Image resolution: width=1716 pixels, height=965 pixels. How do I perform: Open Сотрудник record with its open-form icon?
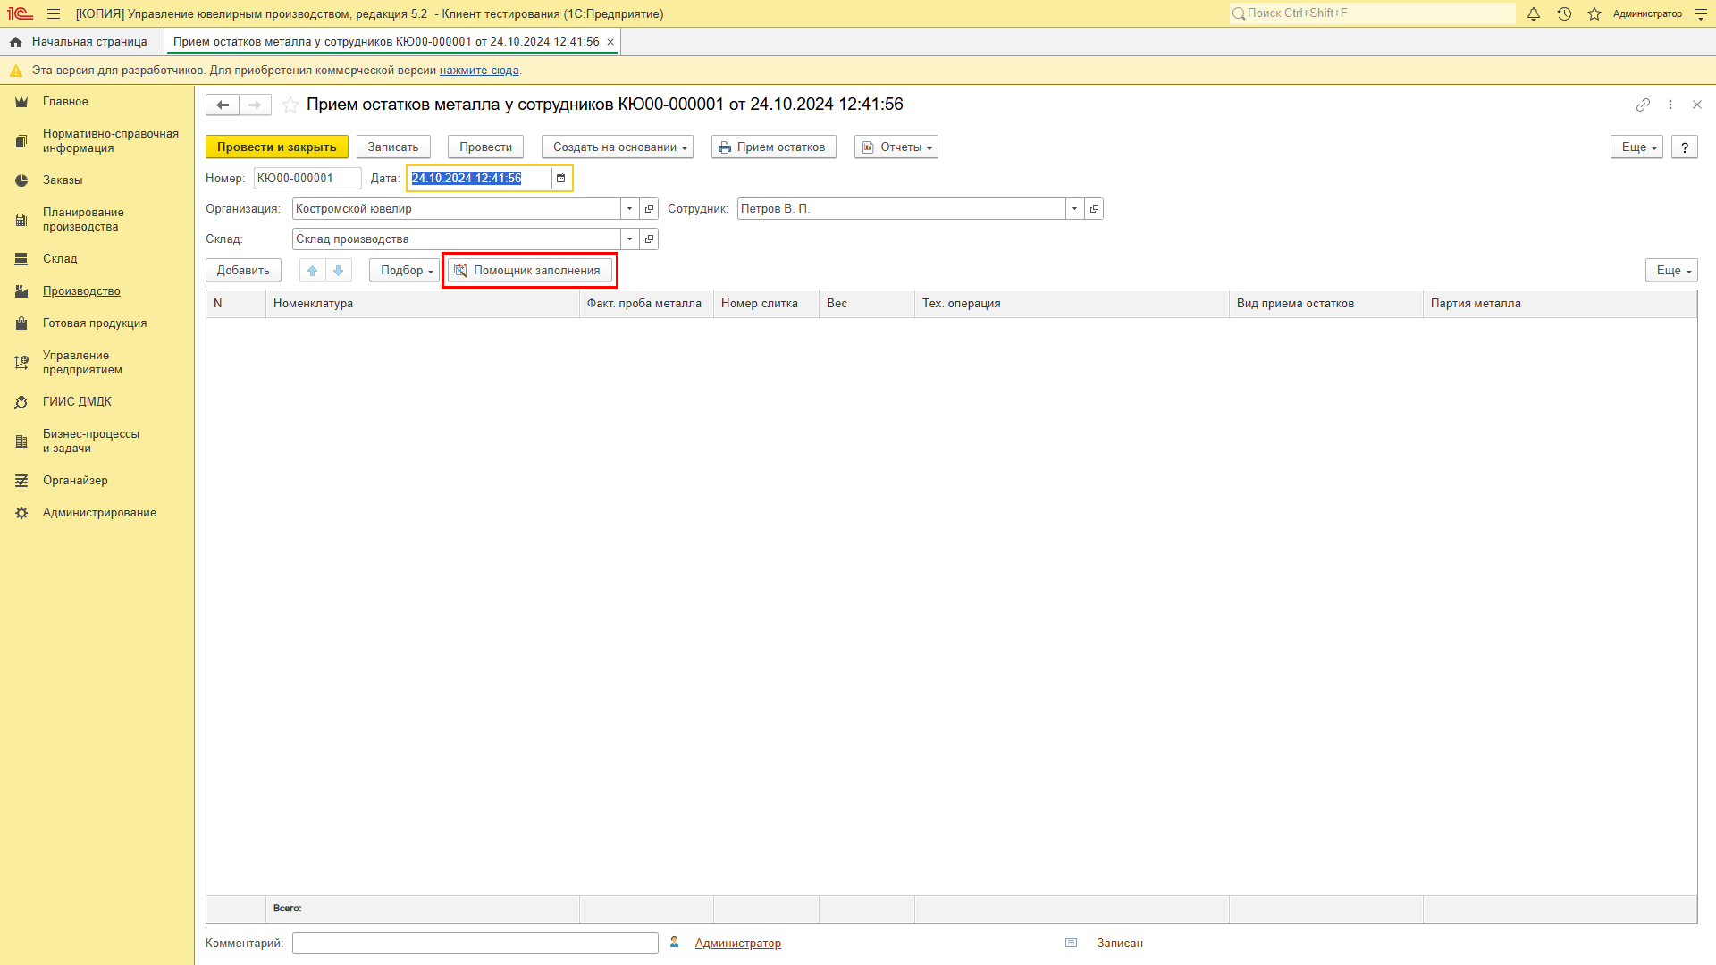(1095, 209)
